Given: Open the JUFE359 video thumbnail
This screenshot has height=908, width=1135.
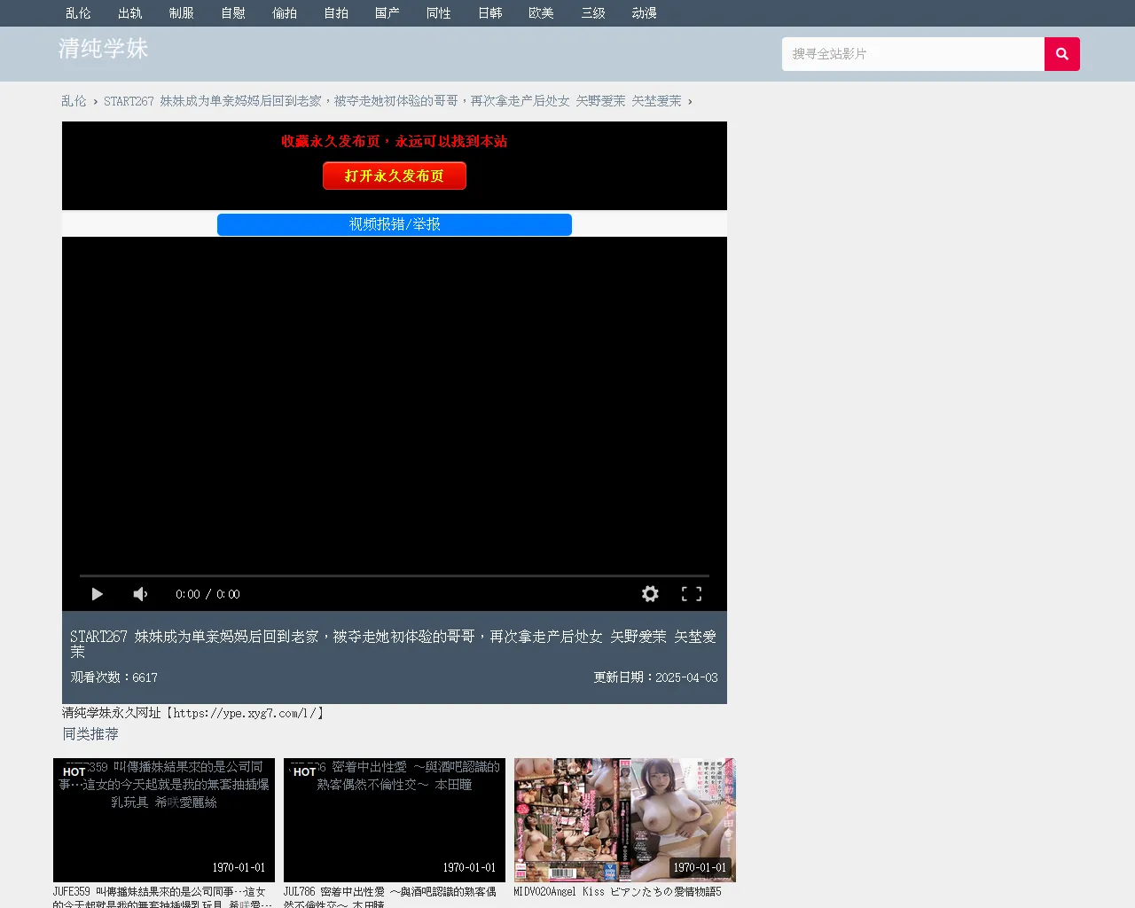Looking at the screenshot, I should point(164,820).
